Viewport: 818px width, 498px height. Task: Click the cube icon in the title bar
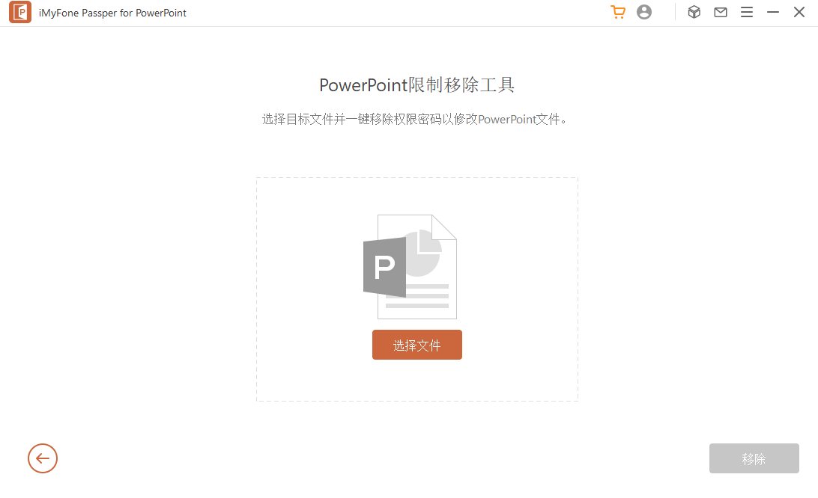tap(694, 13)
